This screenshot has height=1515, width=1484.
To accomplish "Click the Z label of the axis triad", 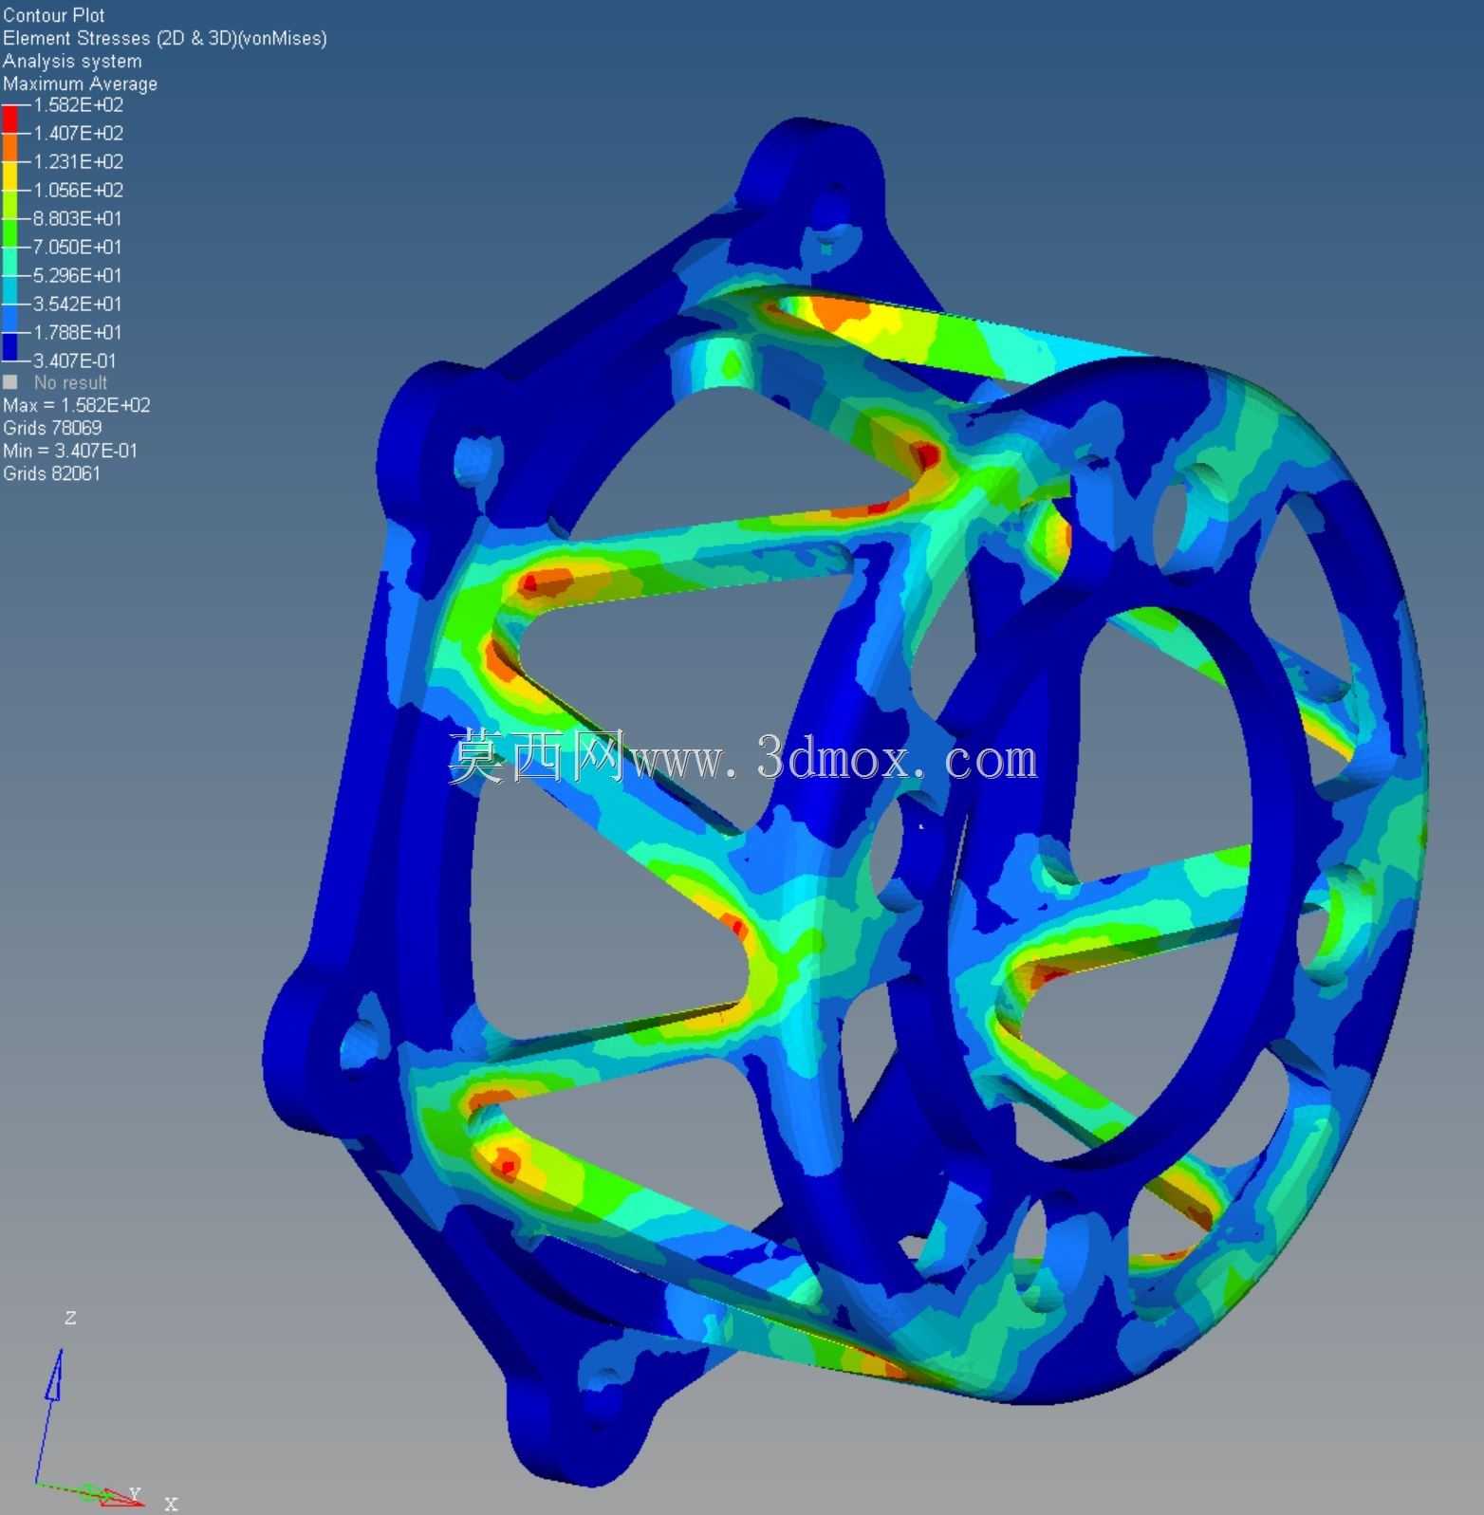I will click(70, 1318).
